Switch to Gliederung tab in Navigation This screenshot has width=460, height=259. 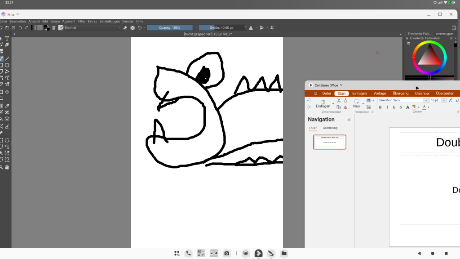click(330, 128)
